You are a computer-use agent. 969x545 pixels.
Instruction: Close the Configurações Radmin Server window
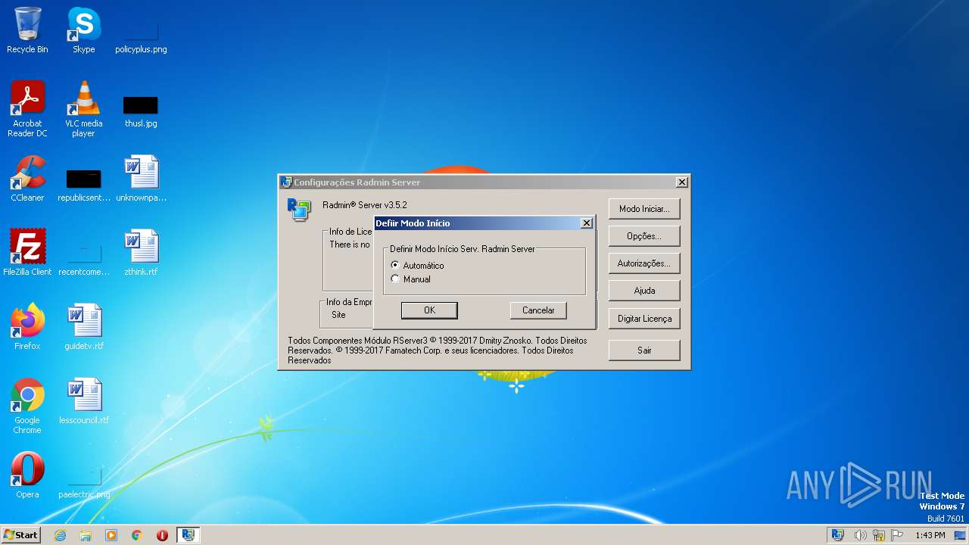pyautogui.click(x=681, y=182)
